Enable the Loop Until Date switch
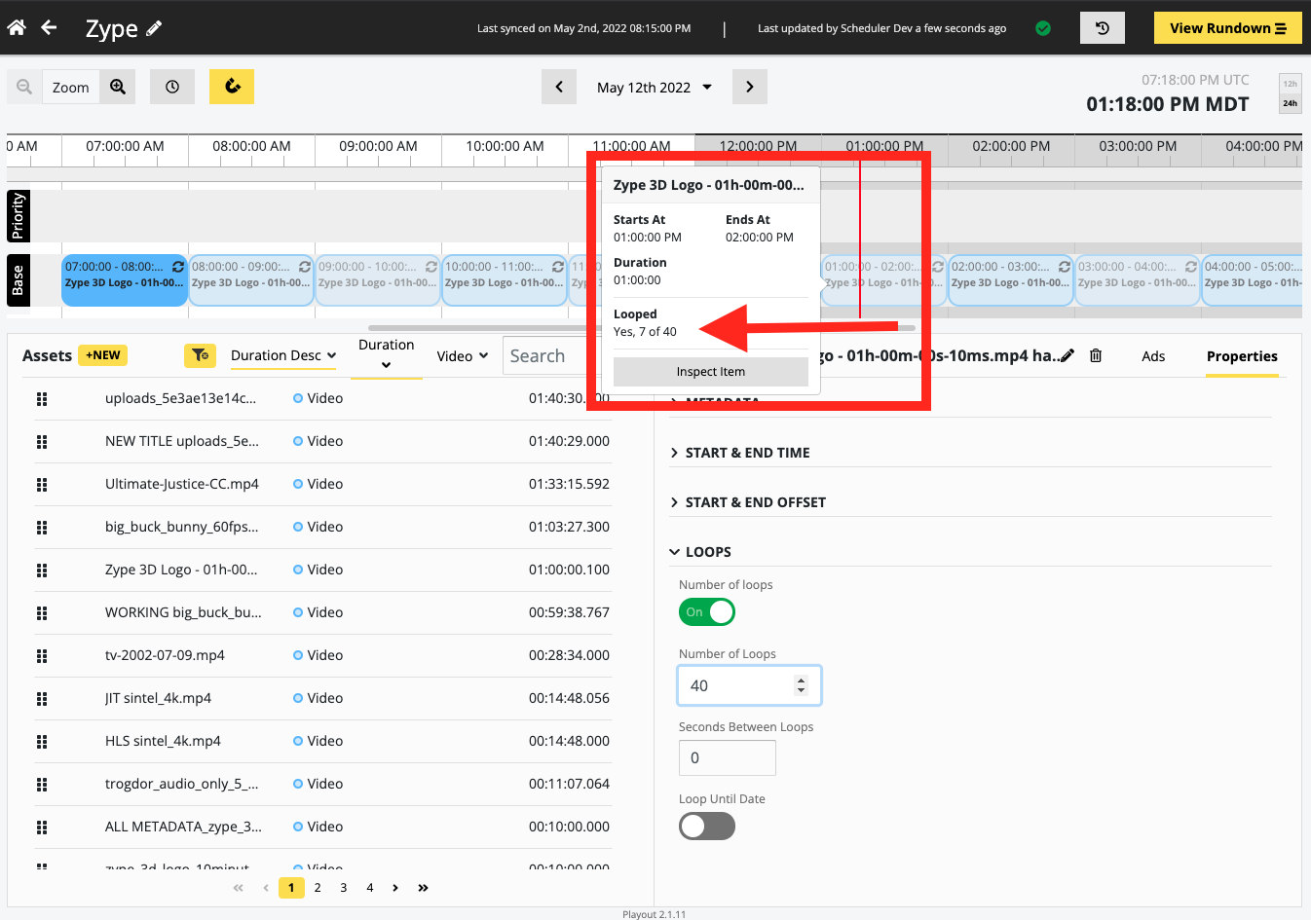Viewport: 1311px width, 920px height. coord(707,827)
